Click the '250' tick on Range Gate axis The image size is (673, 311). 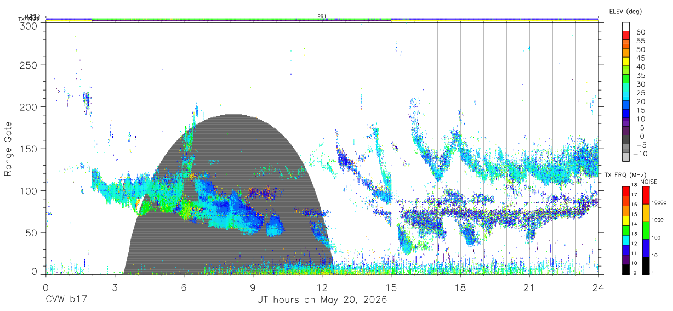point(28,65)
